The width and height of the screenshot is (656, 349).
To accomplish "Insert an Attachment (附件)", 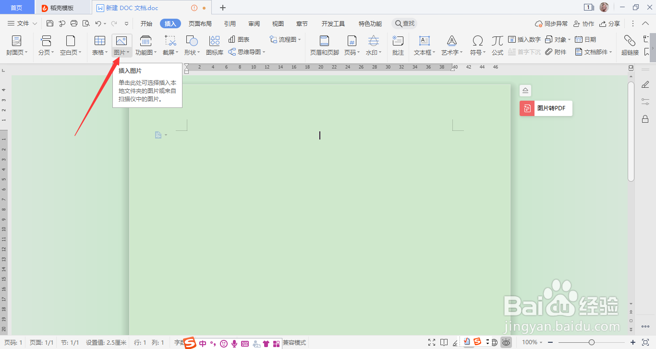I will click(x=556, y=52).
